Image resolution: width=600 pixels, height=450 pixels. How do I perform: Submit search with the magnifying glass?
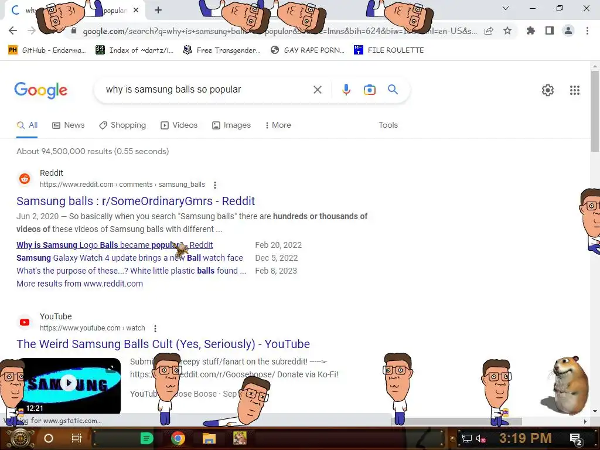(393, 90)
